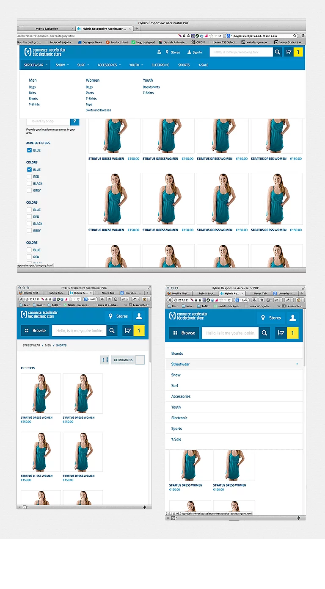Open the Skirts and Dresses link under Women
325x589 pixels.
tap(98, 110)
